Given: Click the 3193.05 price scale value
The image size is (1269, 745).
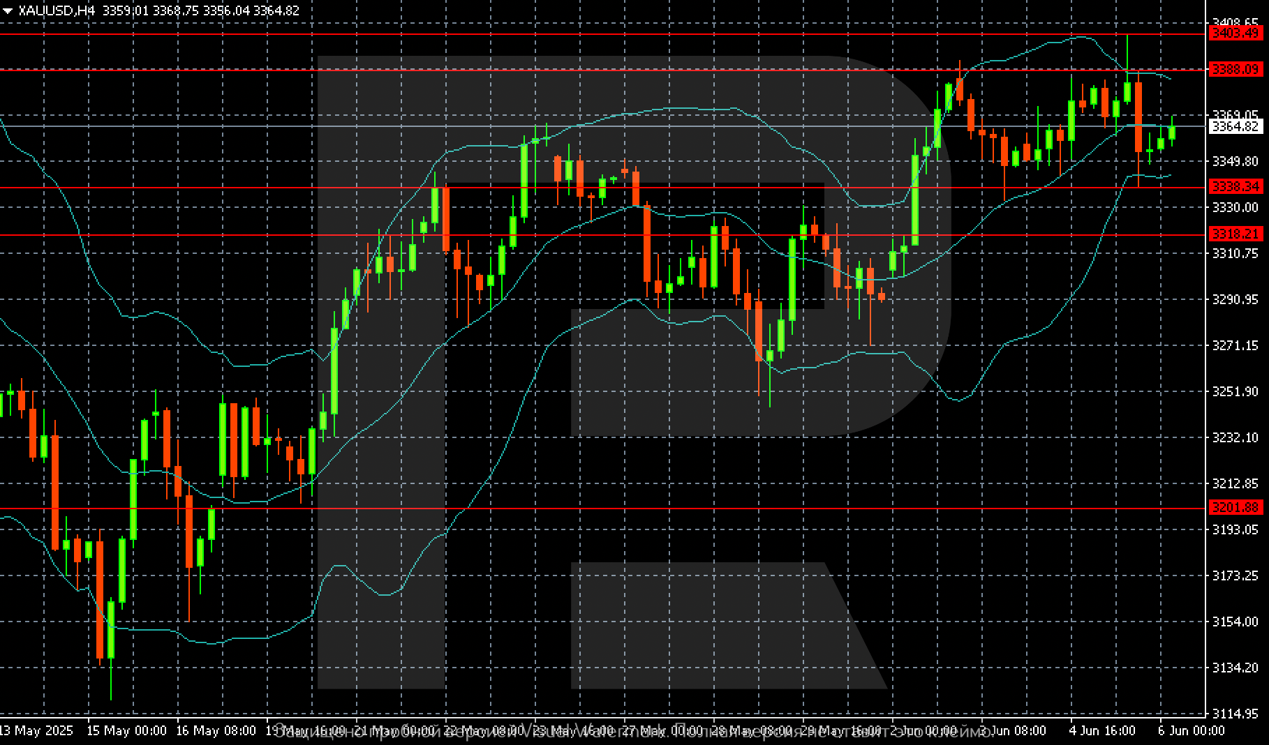Looking at the screenshot, I should [x=1235, y=529].
